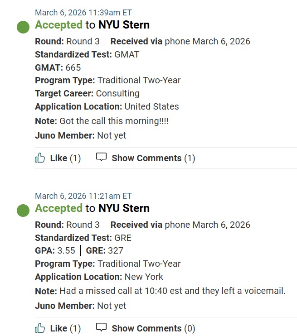The height and width of the screenshot is (336, 297).
Task: Click the thumbs-up icon on the GMAT 665 post
Action: click(x=40, y=158)
